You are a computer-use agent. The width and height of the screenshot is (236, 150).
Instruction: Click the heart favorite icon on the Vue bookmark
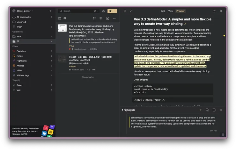click(x=70, y=49)
